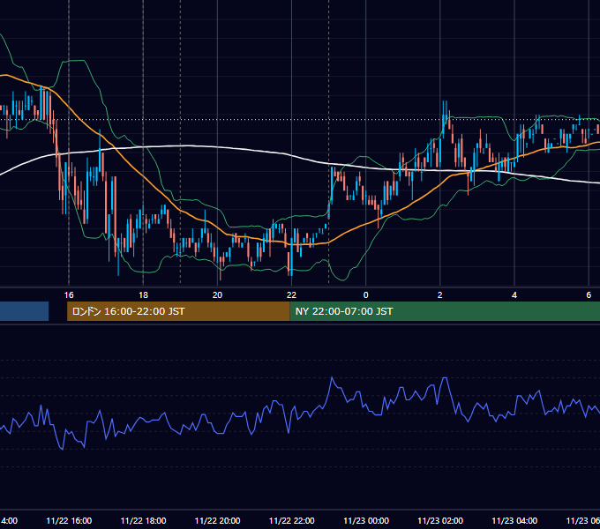Click the NY 22:00-07:00 JST session bar

click(445, 311)
